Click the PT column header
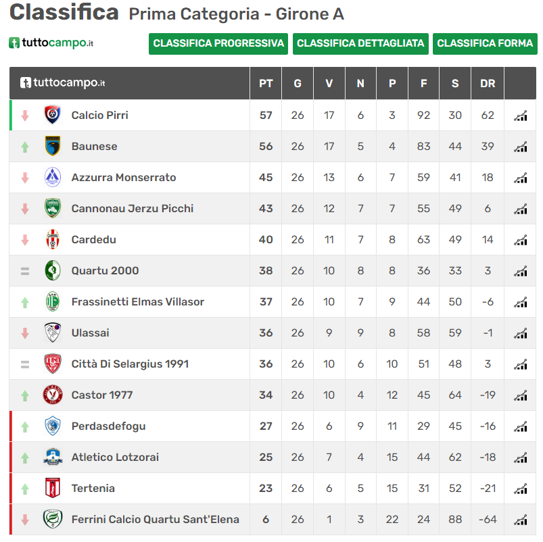 266,83
